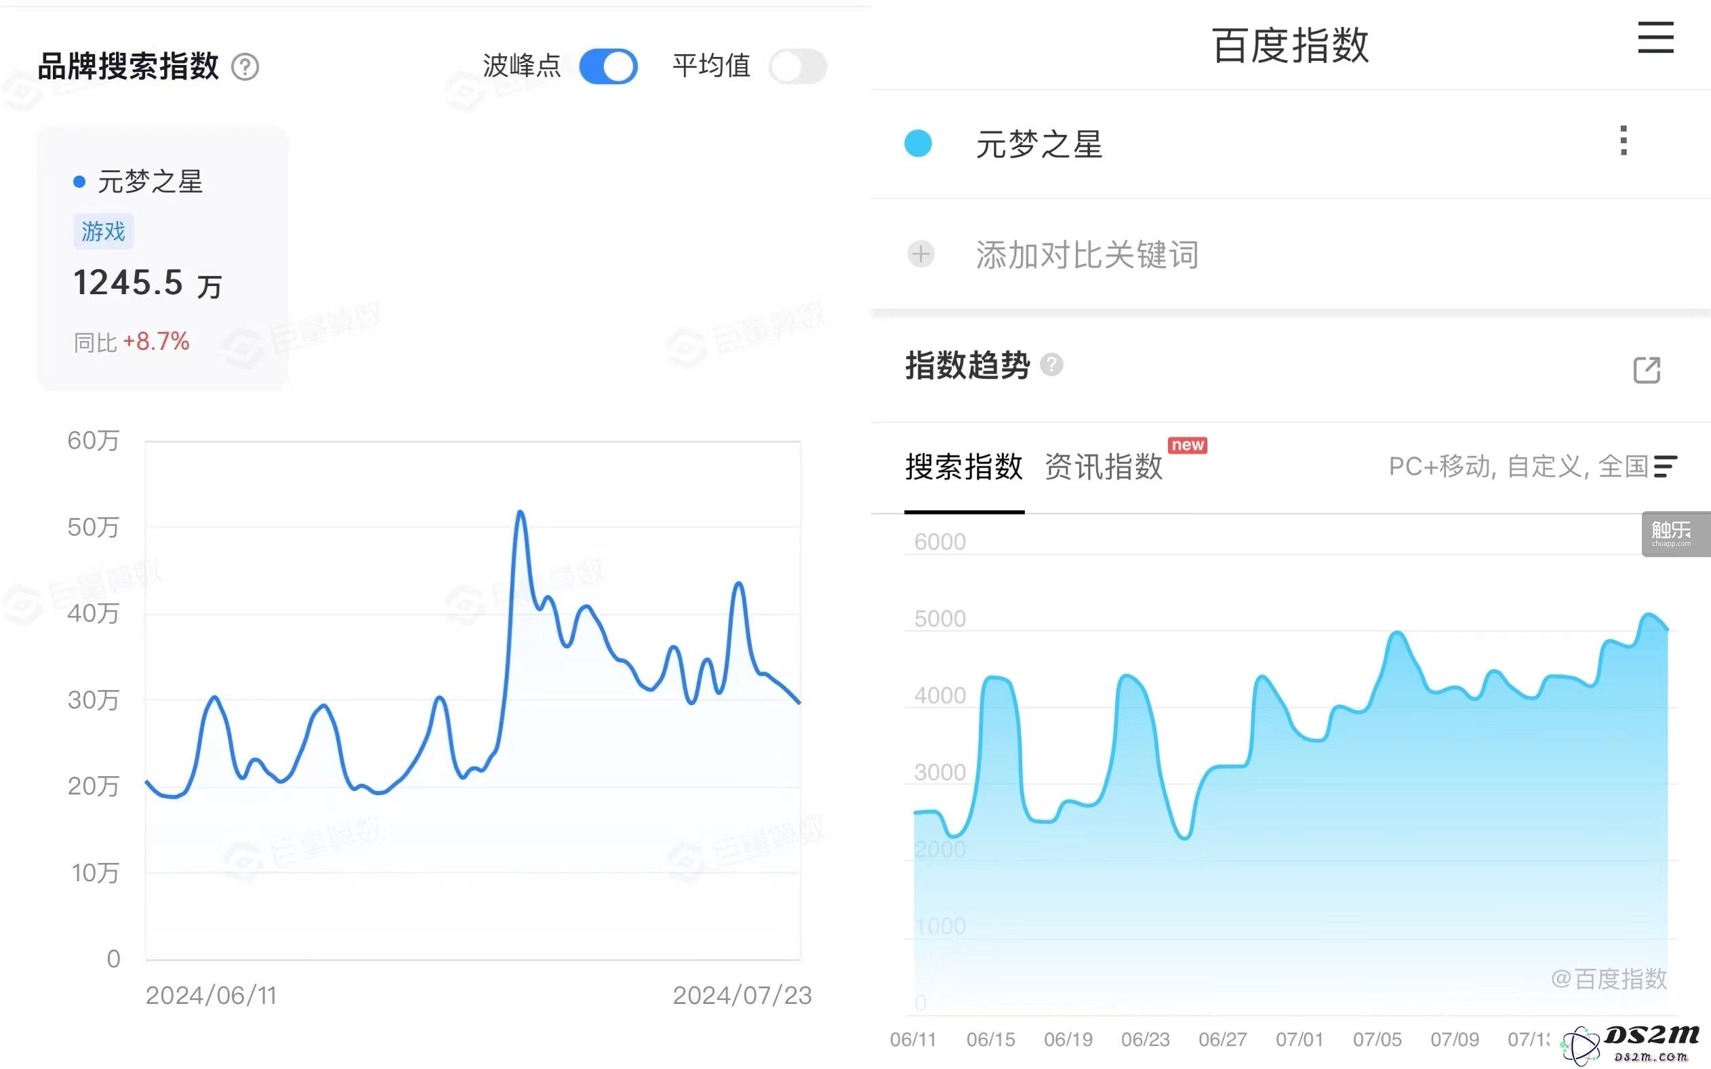The width and height of the screenshot is (1711, 1069).
Task: Click the 百度指数 page title
Action: [1290, 46]
